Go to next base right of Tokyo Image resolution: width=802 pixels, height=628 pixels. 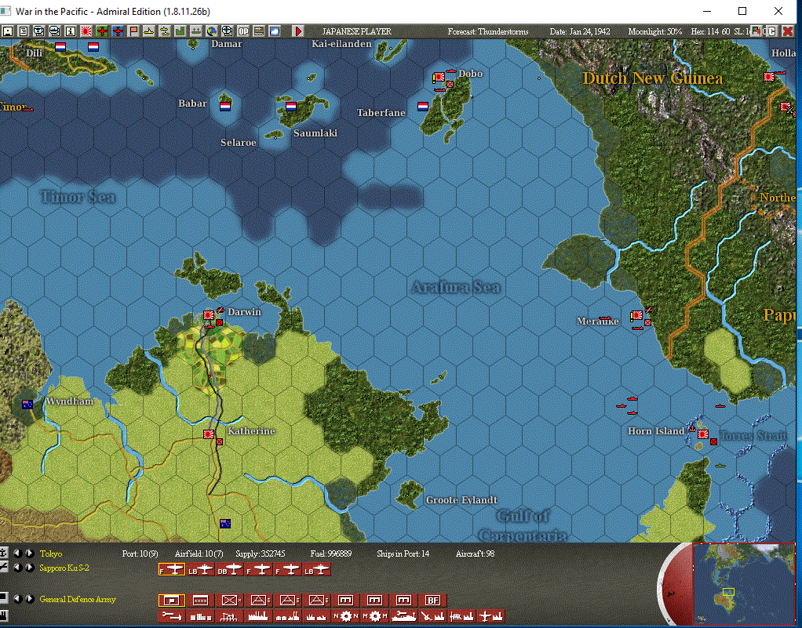pos(30,554)
